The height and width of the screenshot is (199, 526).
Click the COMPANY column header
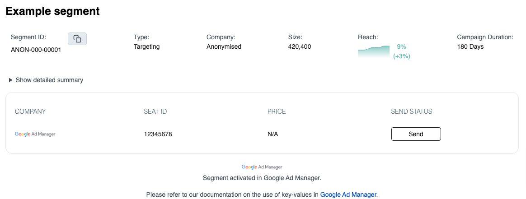[30, 111]
